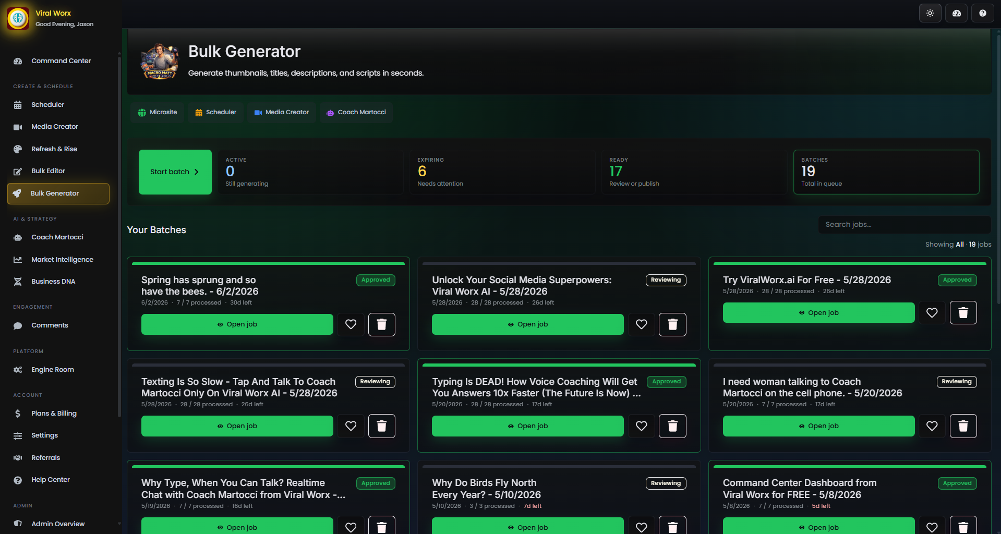
Task: Open job for Try ViralWorx.ai For Free
Action: [x=819, y=313]
